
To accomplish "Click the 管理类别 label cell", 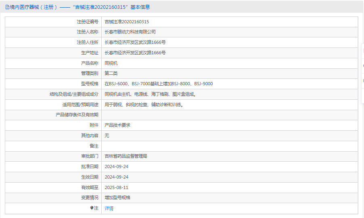I will click(x=53, y=73).
